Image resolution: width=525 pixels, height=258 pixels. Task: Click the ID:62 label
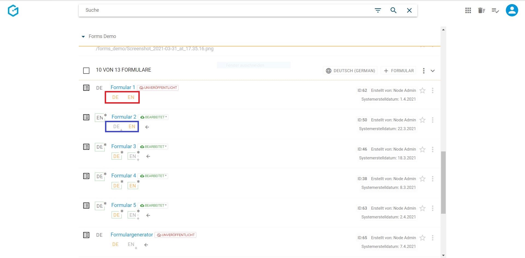click(x=362, y=90)
